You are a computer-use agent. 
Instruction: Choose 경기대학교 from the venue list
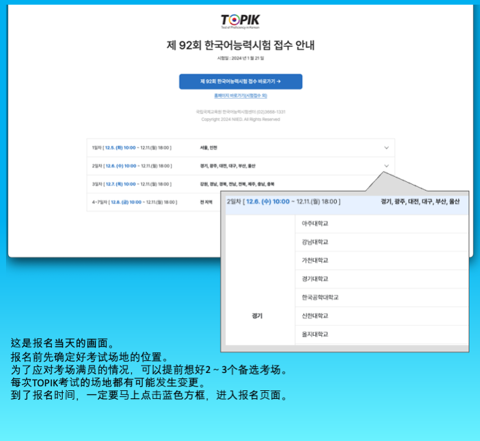(315, 279)
